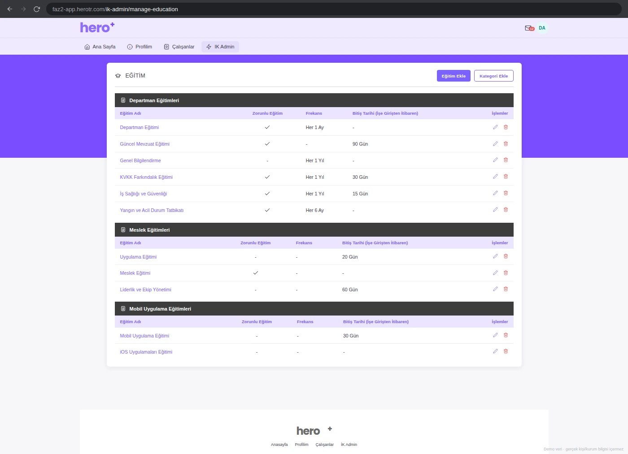Delete İş Sağlığı ve Güvenliği training
Image resolution: width=628 pixels, height=454 pixels.
pos(506,193)
